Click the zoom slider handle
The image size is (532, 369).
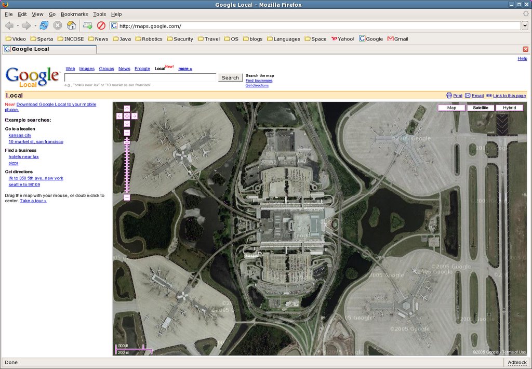tap(127, 142)
